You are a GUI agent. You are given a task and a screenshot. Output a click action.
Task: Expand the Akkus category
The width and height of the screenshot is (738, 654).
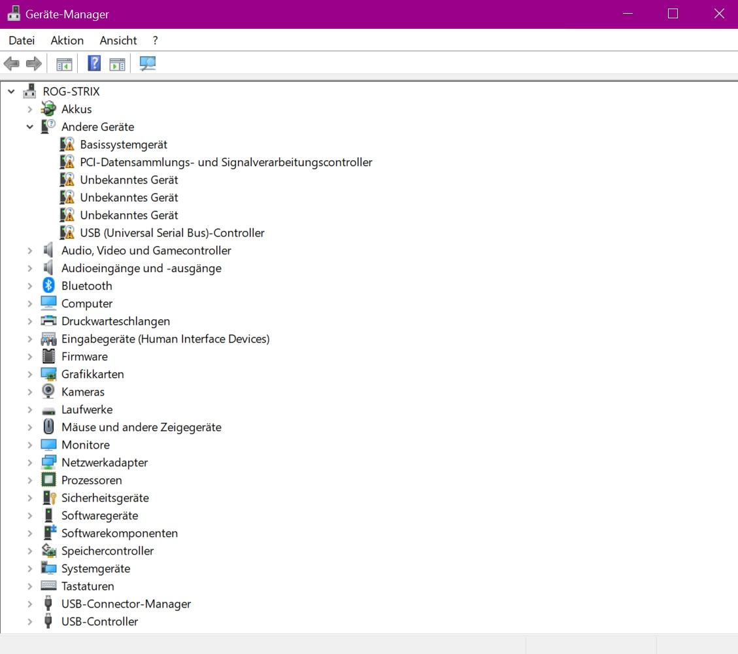tap(29, 109)
